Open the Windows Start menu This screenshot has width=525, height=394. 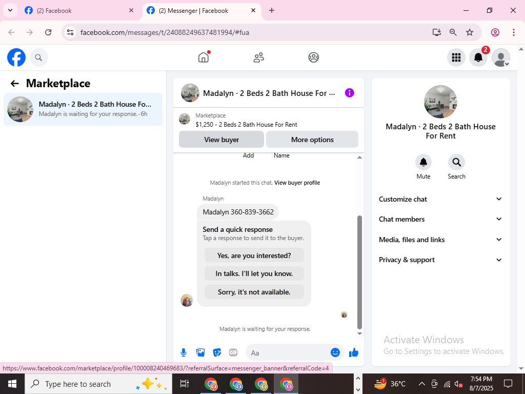[x=12, y=384]
